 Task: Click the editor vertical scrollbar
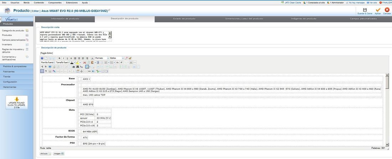[x=387, y=110]
